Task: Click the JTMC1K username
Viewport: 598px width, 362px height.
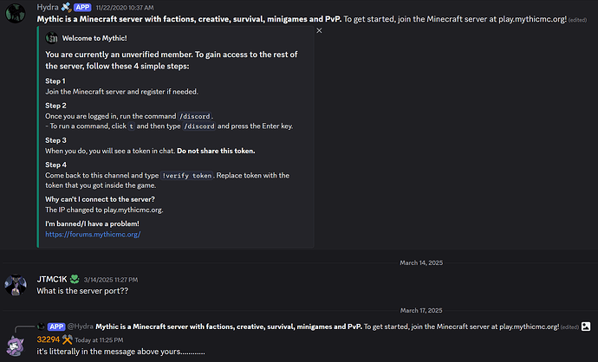Action: pyautogui.click(x=52, y=280)
